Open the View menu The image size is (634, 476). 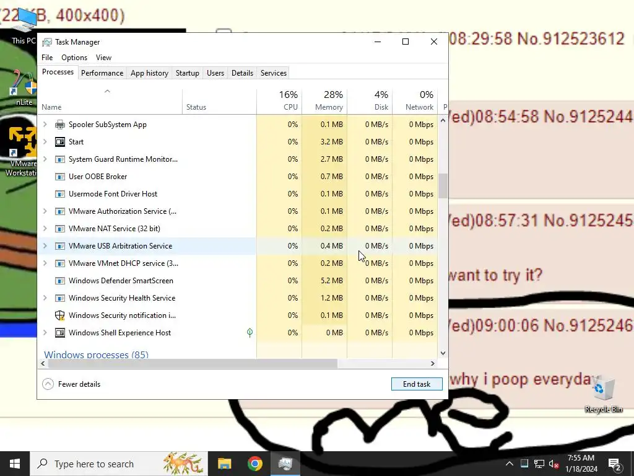point(103,58)
